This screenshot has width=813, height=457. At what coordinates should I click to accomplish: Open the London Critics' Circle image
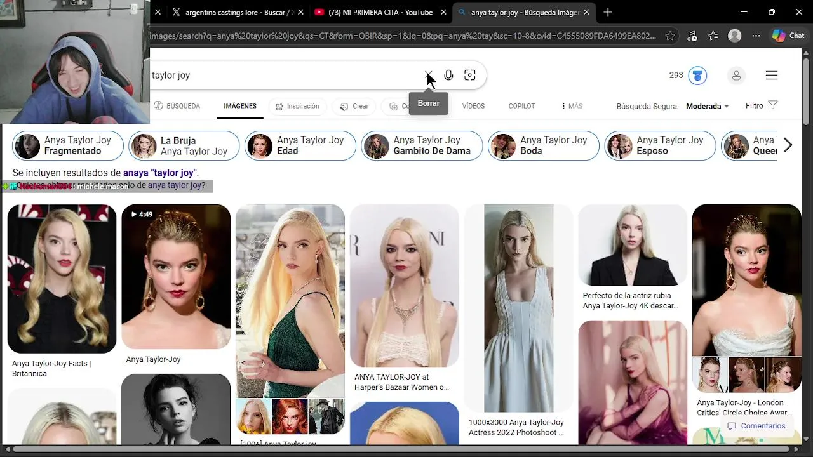pyautogui.click(x=747, y=280)
